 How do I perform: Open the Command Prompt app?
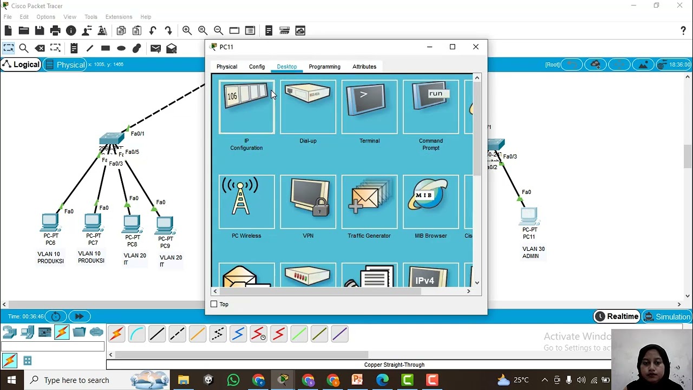[x=430, y=107]
